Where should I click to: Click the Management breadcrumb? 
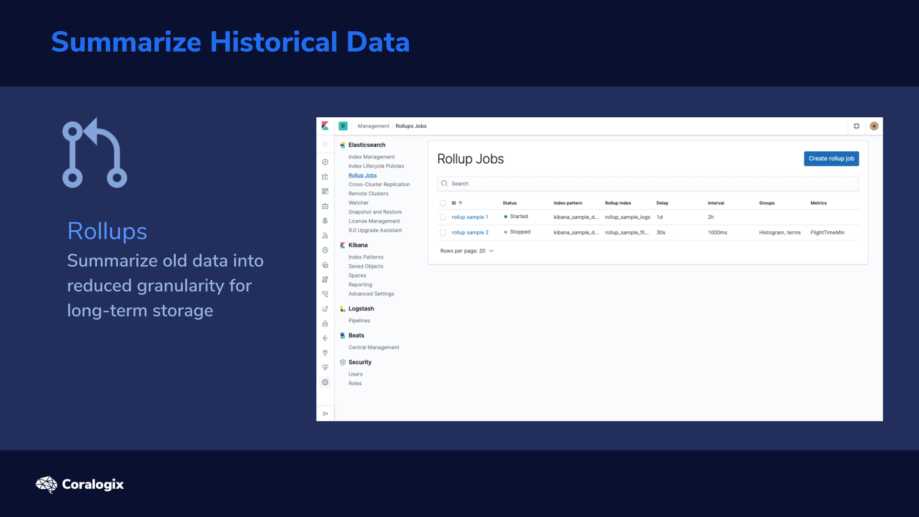tap(373, 126)
